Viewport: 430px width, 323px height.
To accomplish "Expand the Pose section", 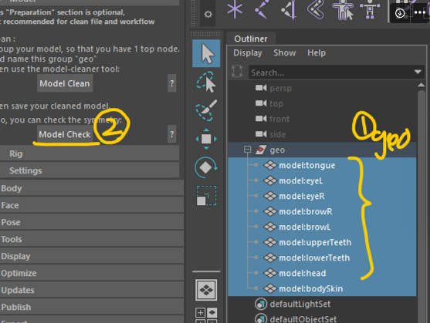I will [92, 222].
